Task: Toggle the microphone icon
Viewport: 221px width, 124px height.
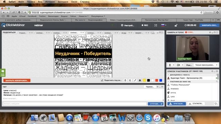Action: (x=170, y=65)
